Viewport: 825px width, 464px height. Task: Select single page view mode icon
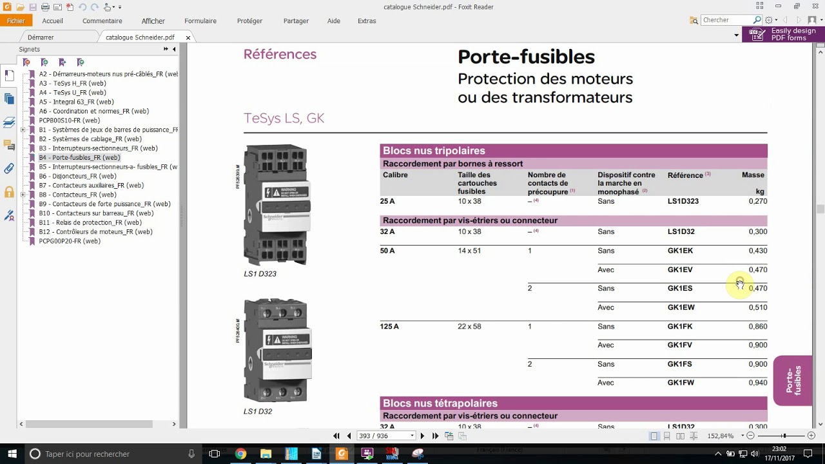pos(654,436)
